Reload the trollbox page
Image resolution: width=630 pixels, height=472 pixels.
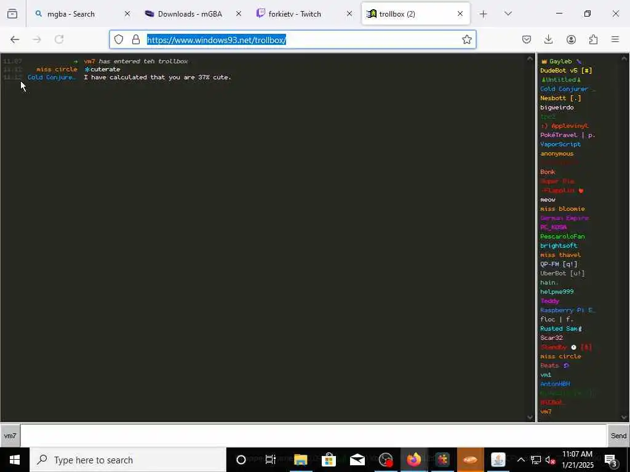[x=59, y=39]
